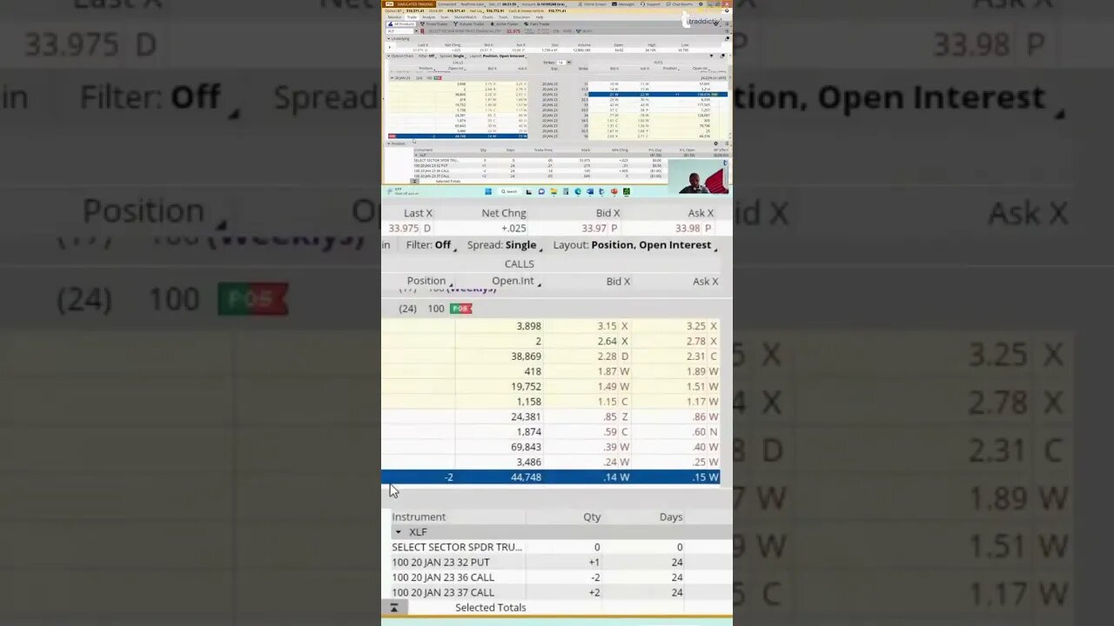Open the Position section gear settings

click(x=715, y=143)
